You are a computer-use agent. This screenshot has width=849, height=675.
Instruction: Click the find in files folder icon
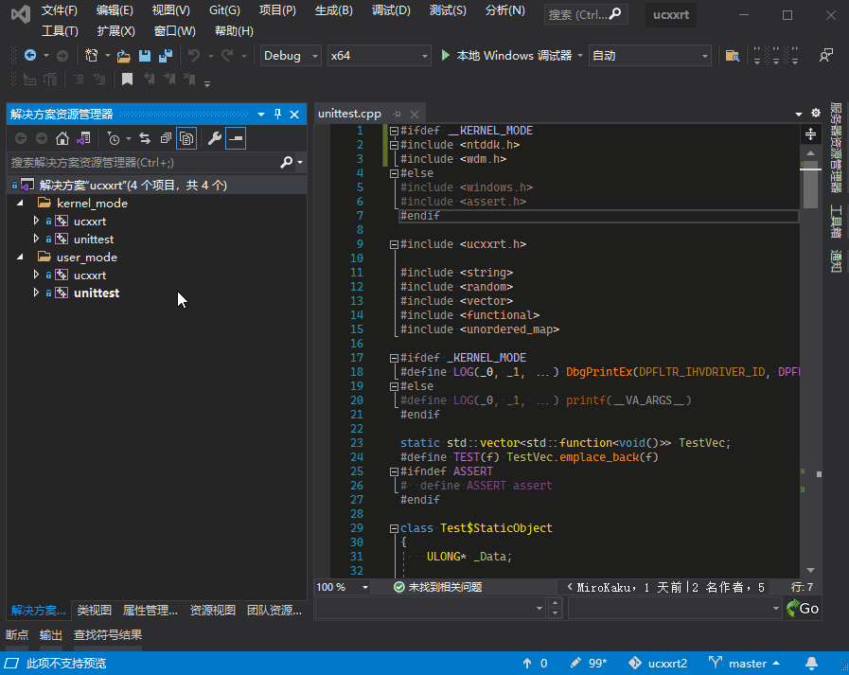pos(732,55)
